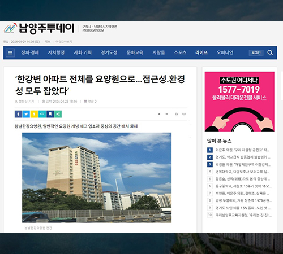This screenshot has width=283, height=254.
Task: Click the 댓글 0 comments link
Action: [x=90, y=102]
